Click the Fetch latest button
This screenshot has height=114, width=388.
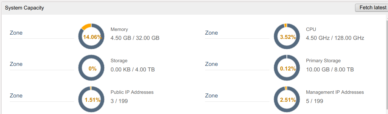tap(371, 8)
